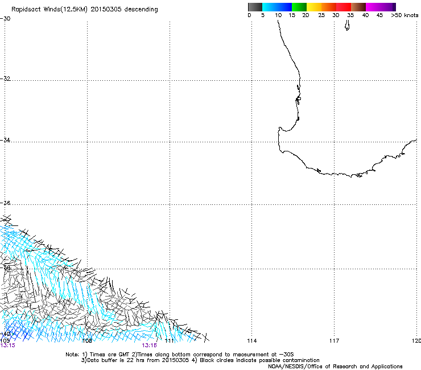This screenshot has height=370, width=421.
Task: Click the legend tick label '10'
Action: [x=278, y=15]
